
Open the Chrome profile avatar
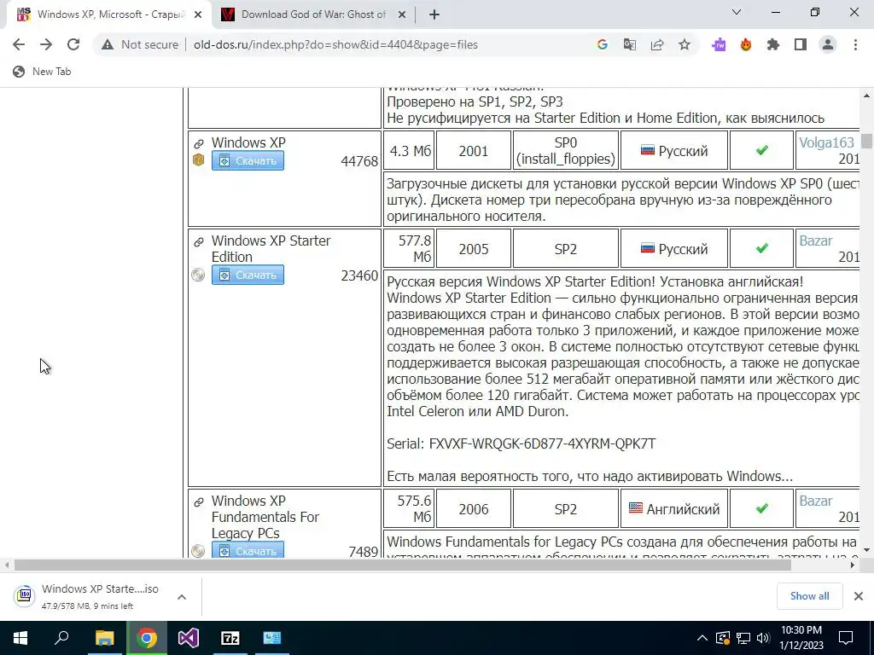[828, 44]
